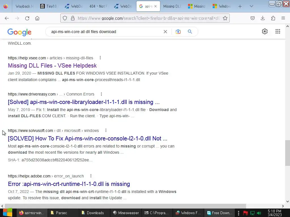The height and width of the screenshot is (217, 290).
Task: Open the Minesweeper taskbar item
Action: pos(126,213)
